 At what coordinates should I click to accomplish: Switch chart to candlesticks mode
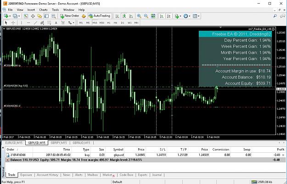point(124,16)
